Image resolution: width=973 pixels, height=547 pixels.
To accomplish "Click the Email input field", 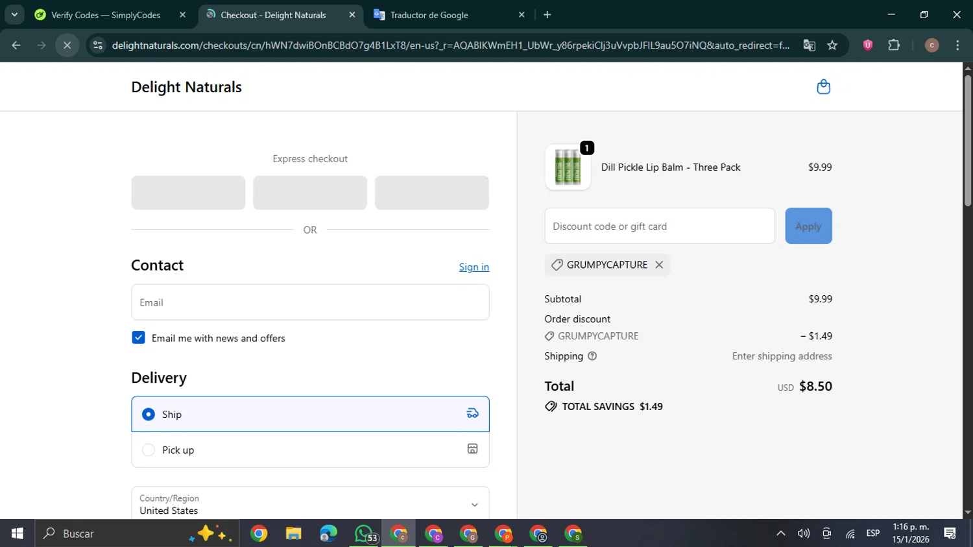I will point(310,302).
